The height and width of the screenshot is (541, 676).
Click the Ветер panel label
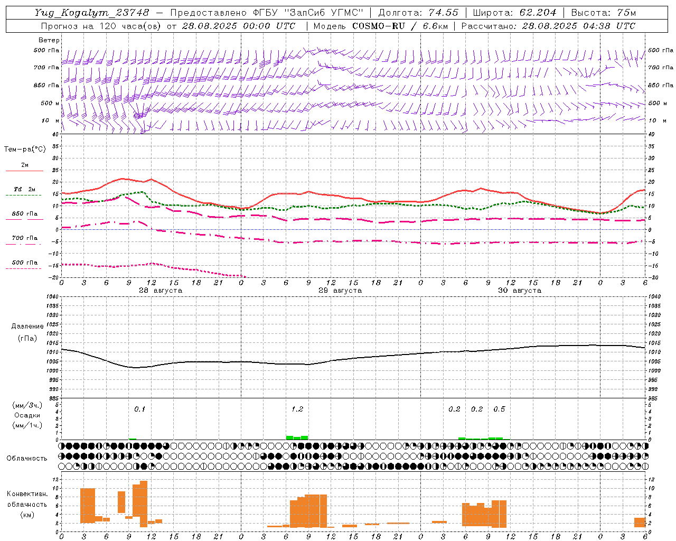click(49, 40)
